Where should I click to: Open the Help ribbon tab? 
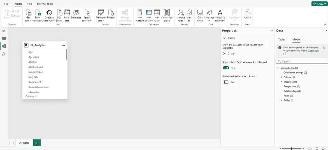pos(29,4)
